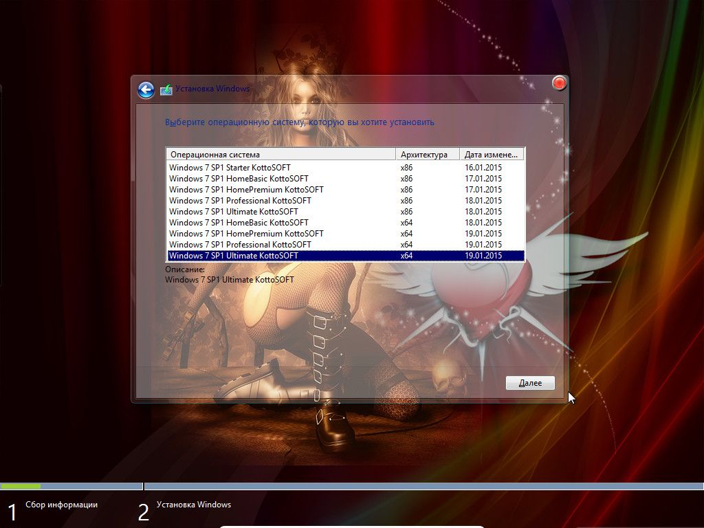
Task: Click the Далее button
Action: (530, 383)
